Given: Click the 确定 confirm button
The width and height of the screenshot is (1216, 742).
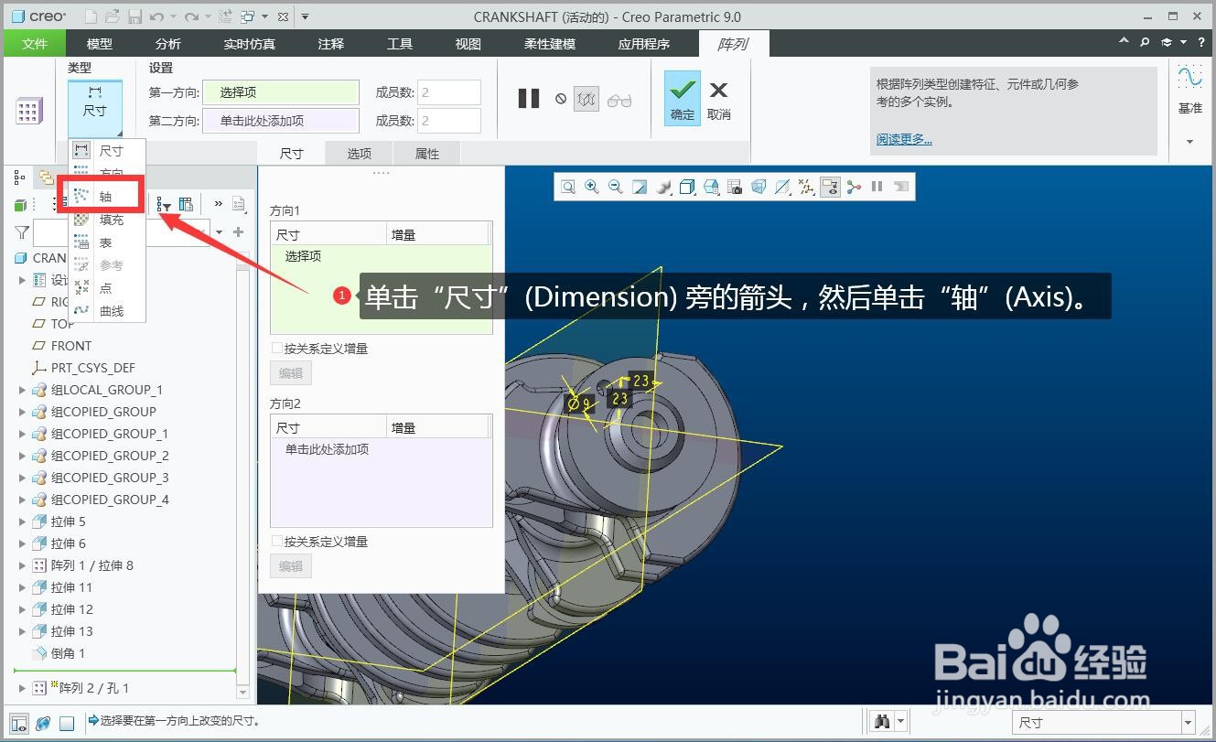Looking at the screenshot, I should pos(683,98).
